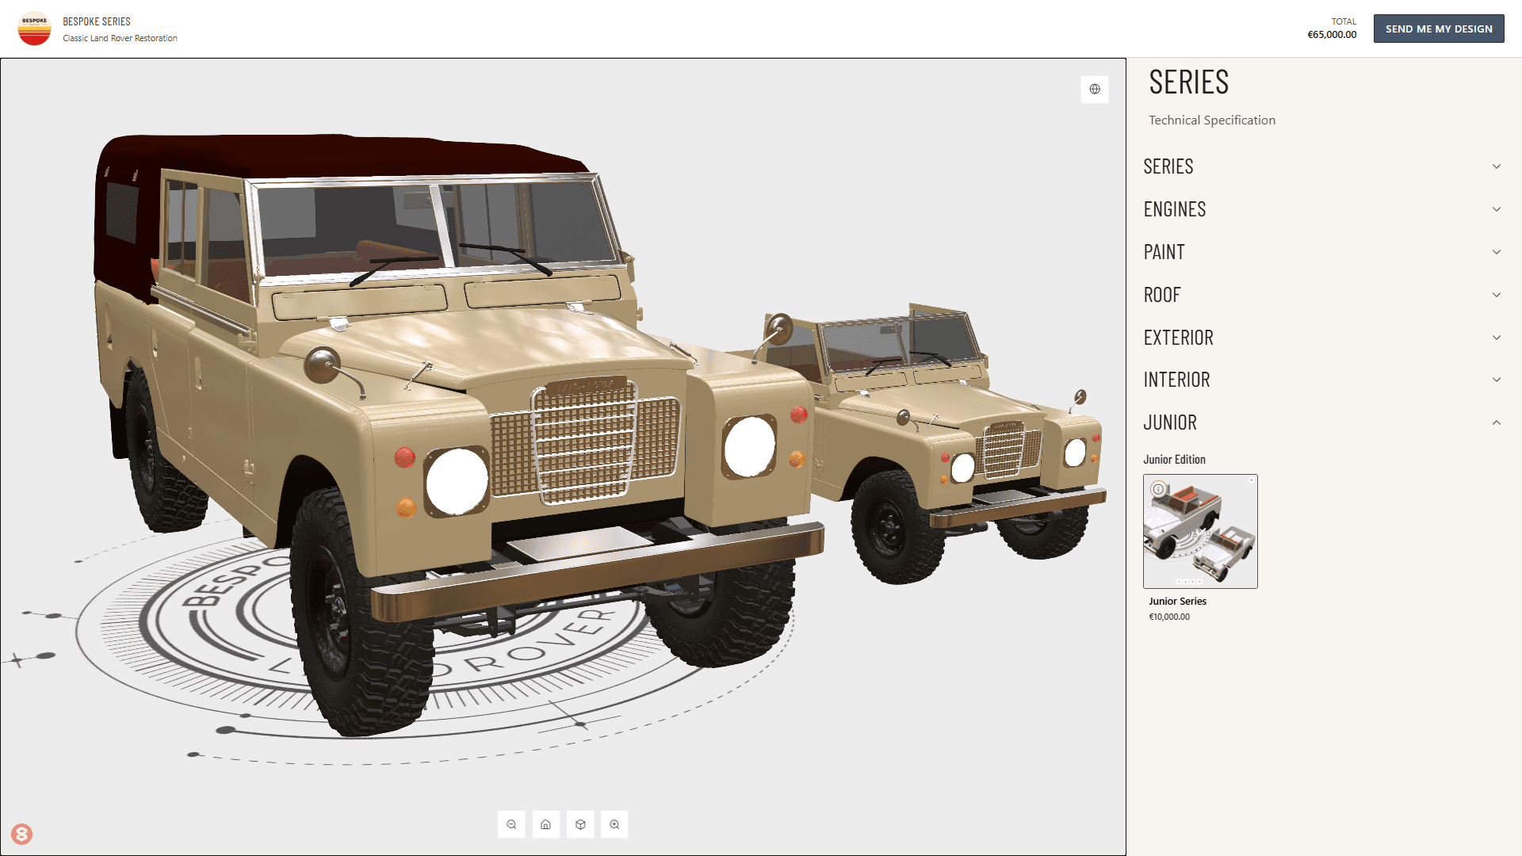Click the orange badge icon bottom-left
The height and width of the screenshot is (856, 1522).
21,834
